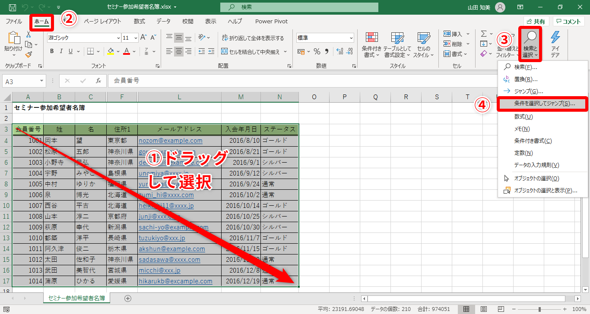Screen dimensions: 590x314
Task: Toggle middle vertical alignment
Action: (x=179, y=38)
